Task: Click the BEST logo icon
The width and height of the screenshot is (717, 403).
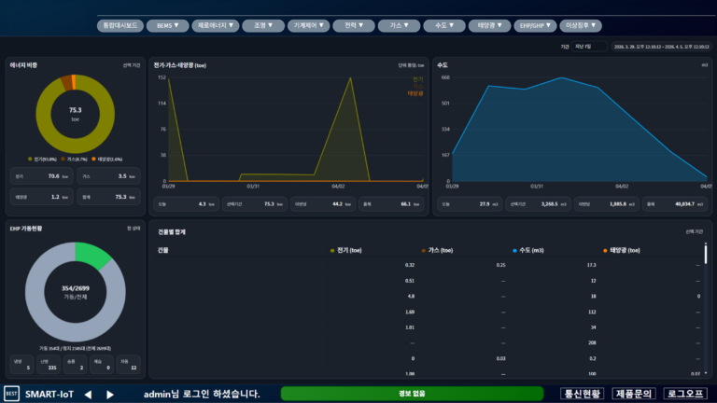Action: tap(12, 394)
